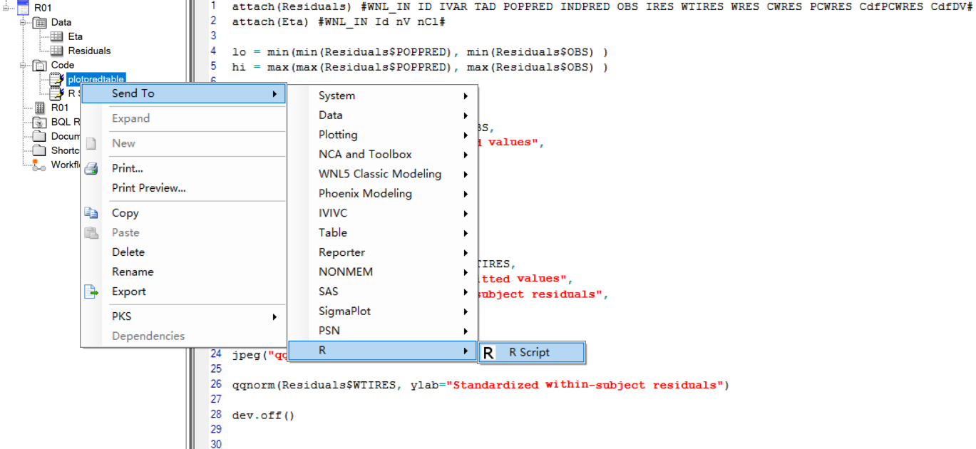Click the R logo icon on R Script

(488, 352)
